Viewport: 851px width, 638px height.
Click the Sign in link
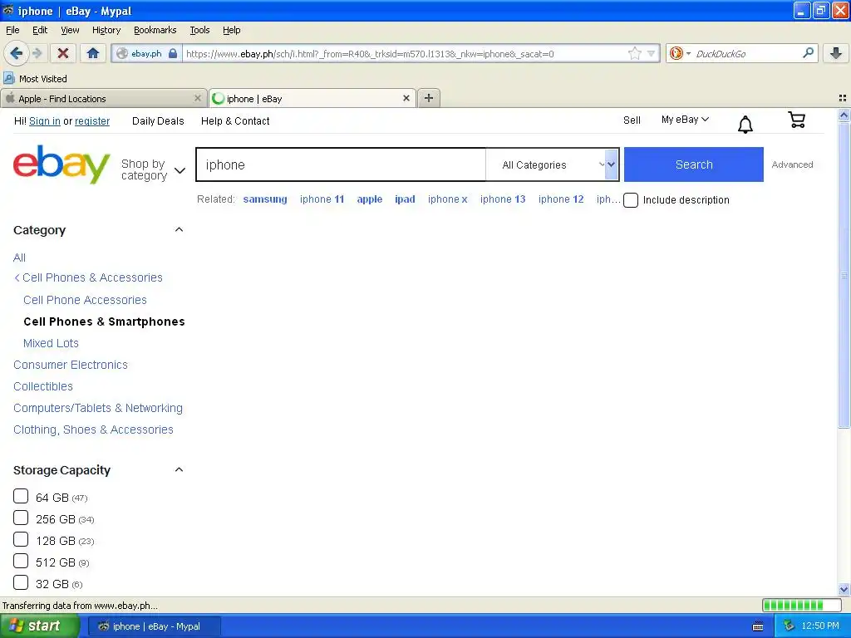45,121
